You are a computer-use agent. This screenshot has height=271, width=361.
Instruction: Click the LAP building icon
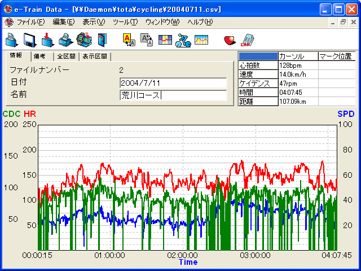click(x=247, y=40)
